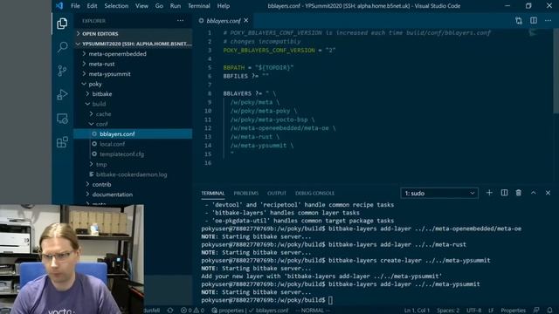Open the Run and Debug view

(x=62, y=94)
